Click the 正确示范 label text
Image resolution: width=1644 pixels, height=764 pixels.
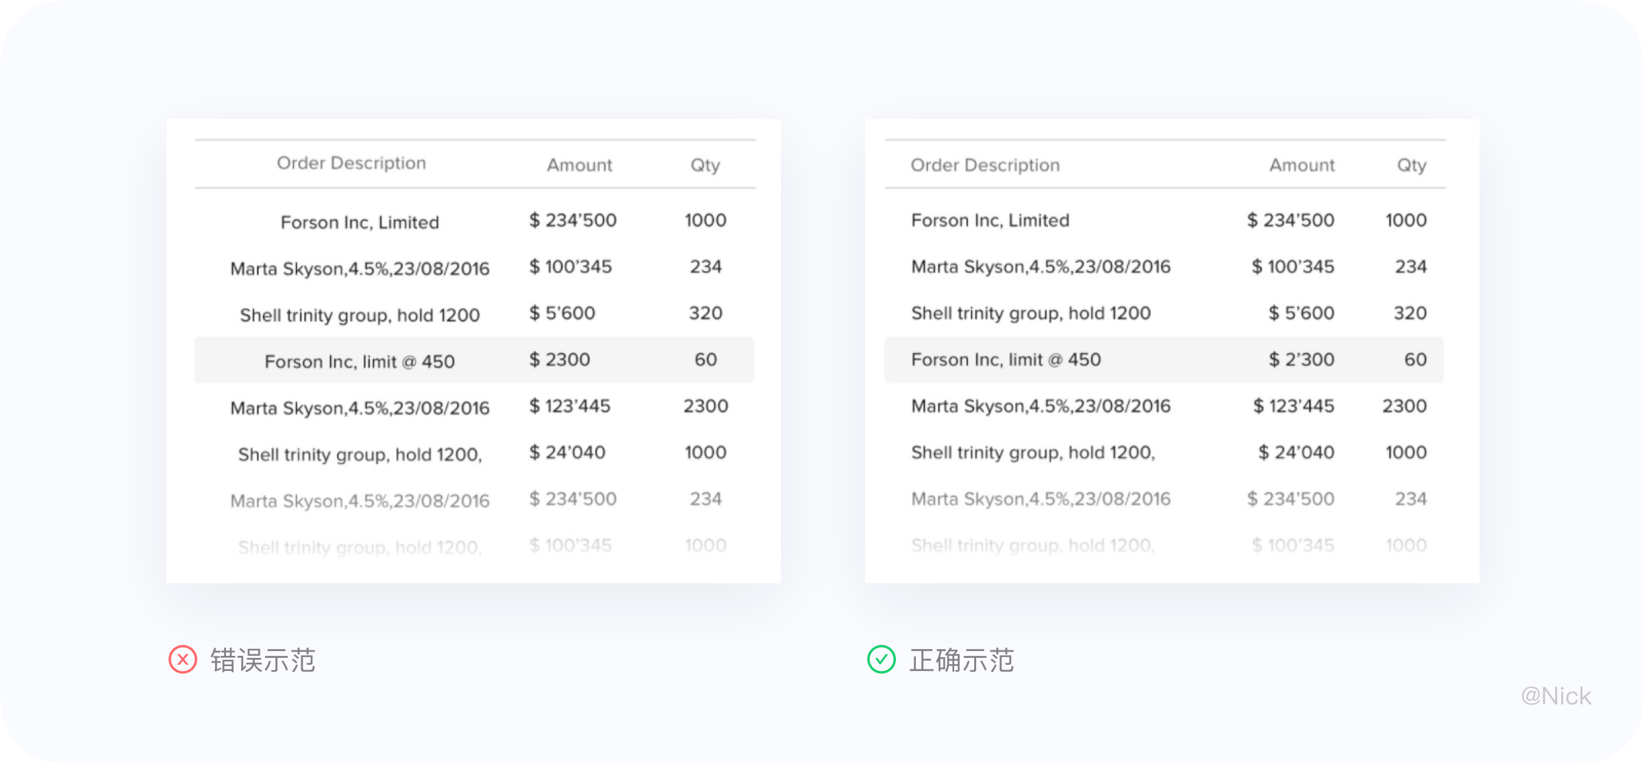[962, 661]
